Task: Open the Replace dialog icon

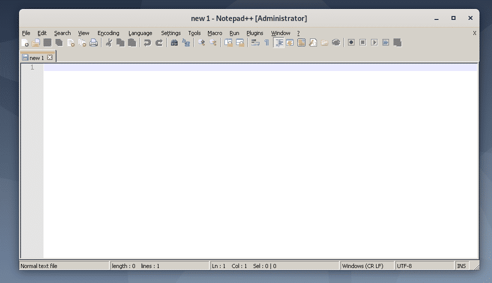Action: point(186,42)
